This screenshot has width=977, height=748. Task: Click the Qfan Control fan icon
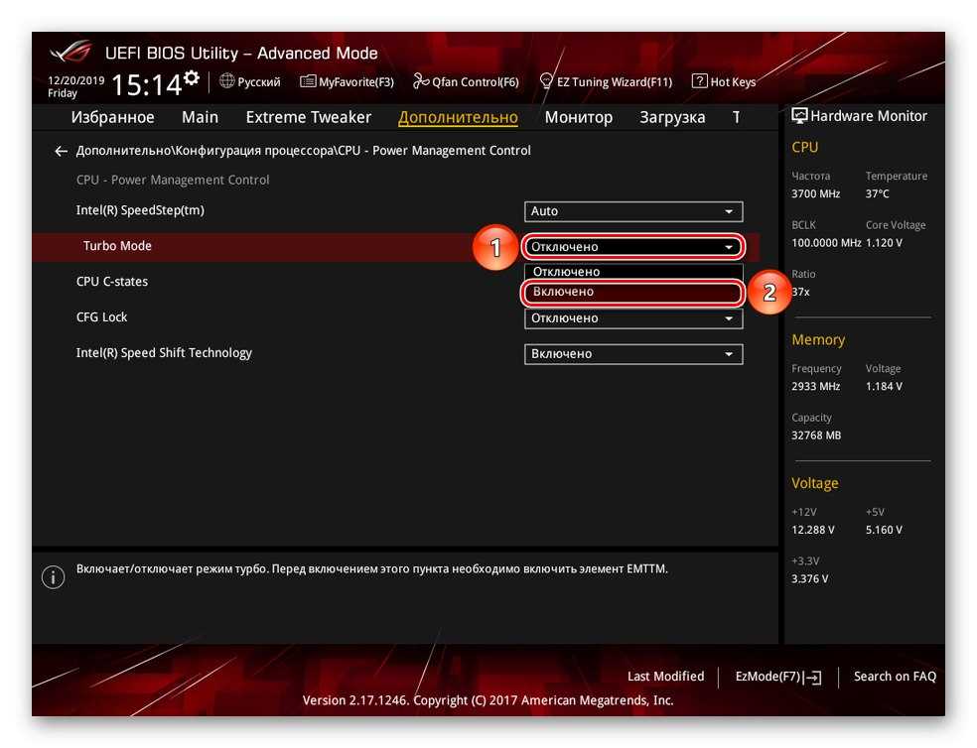[421, 81]
